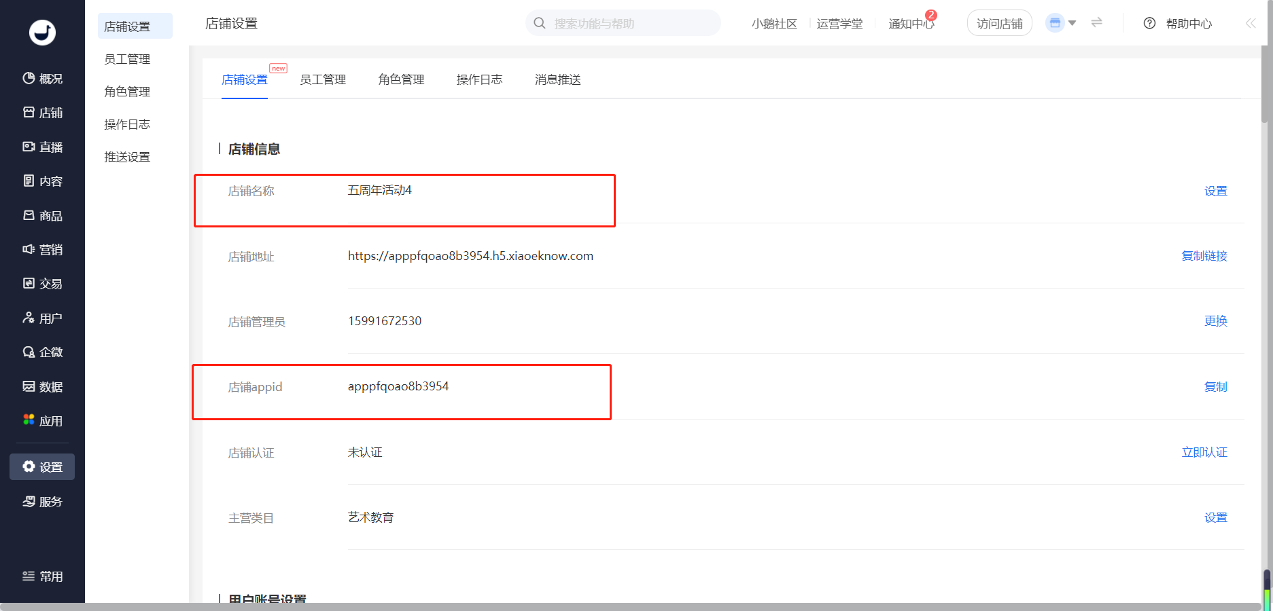The height and width of the screenshot is (611, 1273).
Task: Select 推送设置 in the submenu
Action: point(127,157)
